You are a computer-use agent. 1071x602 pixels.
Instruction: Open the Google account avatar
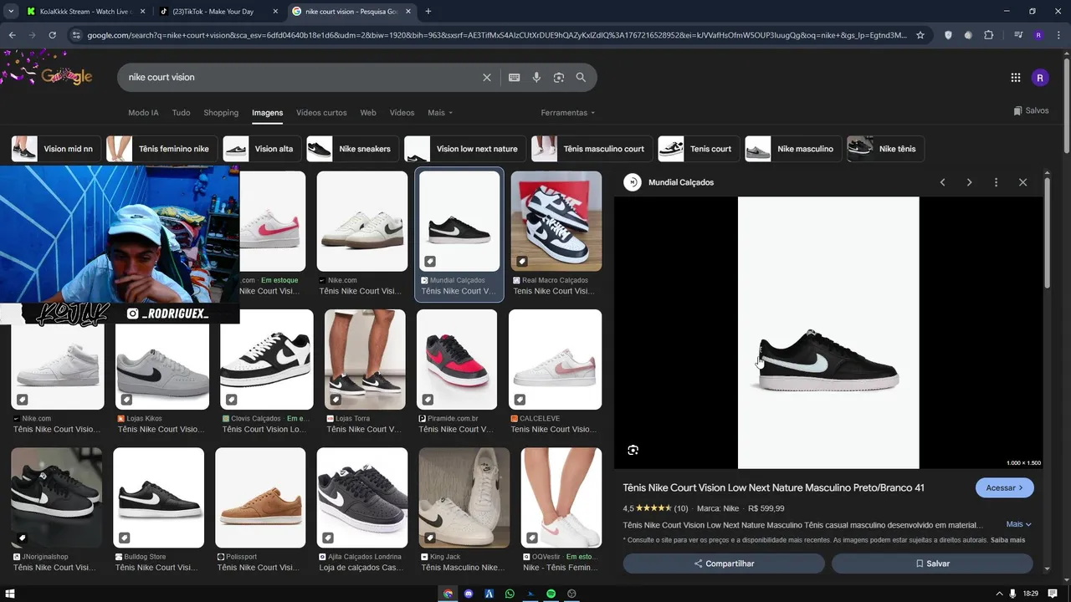(x=1040, y=78)
